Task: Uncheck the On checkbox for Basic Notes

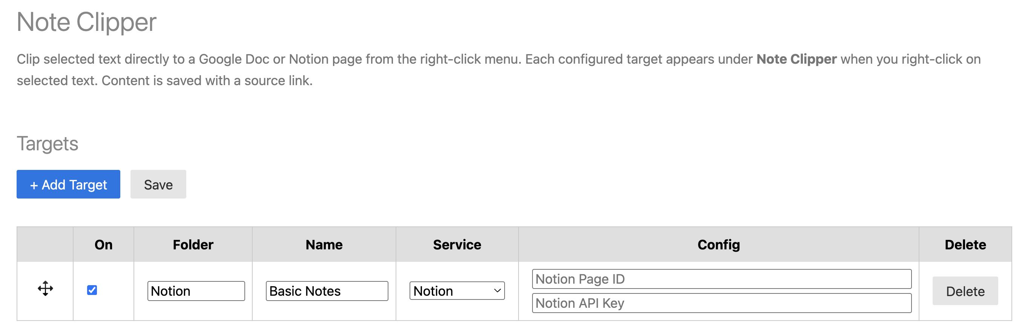Action: coord(92,290)
